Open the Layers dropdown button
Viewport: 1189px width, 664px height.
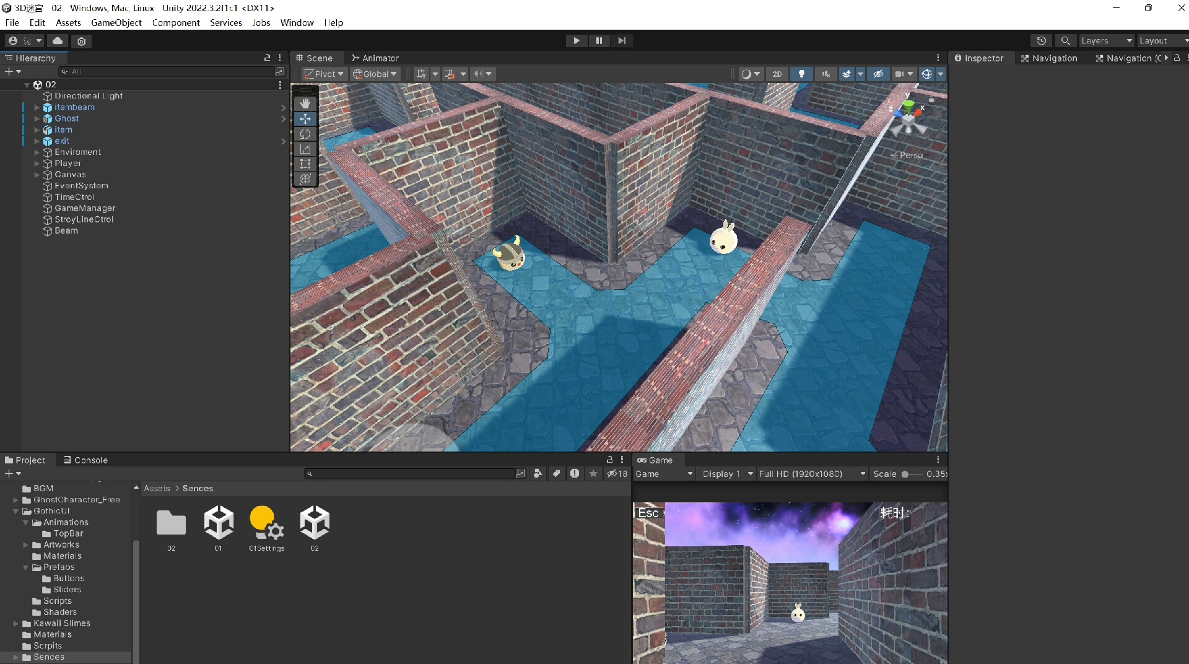1106,41
